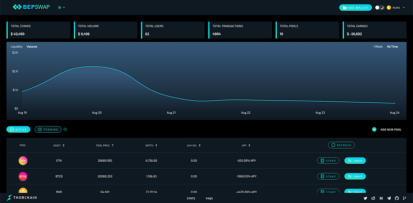Select the Pending pools filter
The height and width of the screenshot is (203, 413).
[x=48, y=130]
